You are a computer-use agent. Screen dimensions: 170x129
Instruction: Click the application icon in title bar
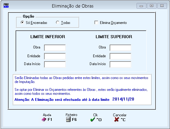[6, 5]
